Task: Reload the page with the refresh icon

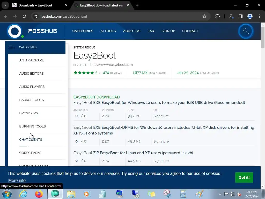Action: point(24,16)
